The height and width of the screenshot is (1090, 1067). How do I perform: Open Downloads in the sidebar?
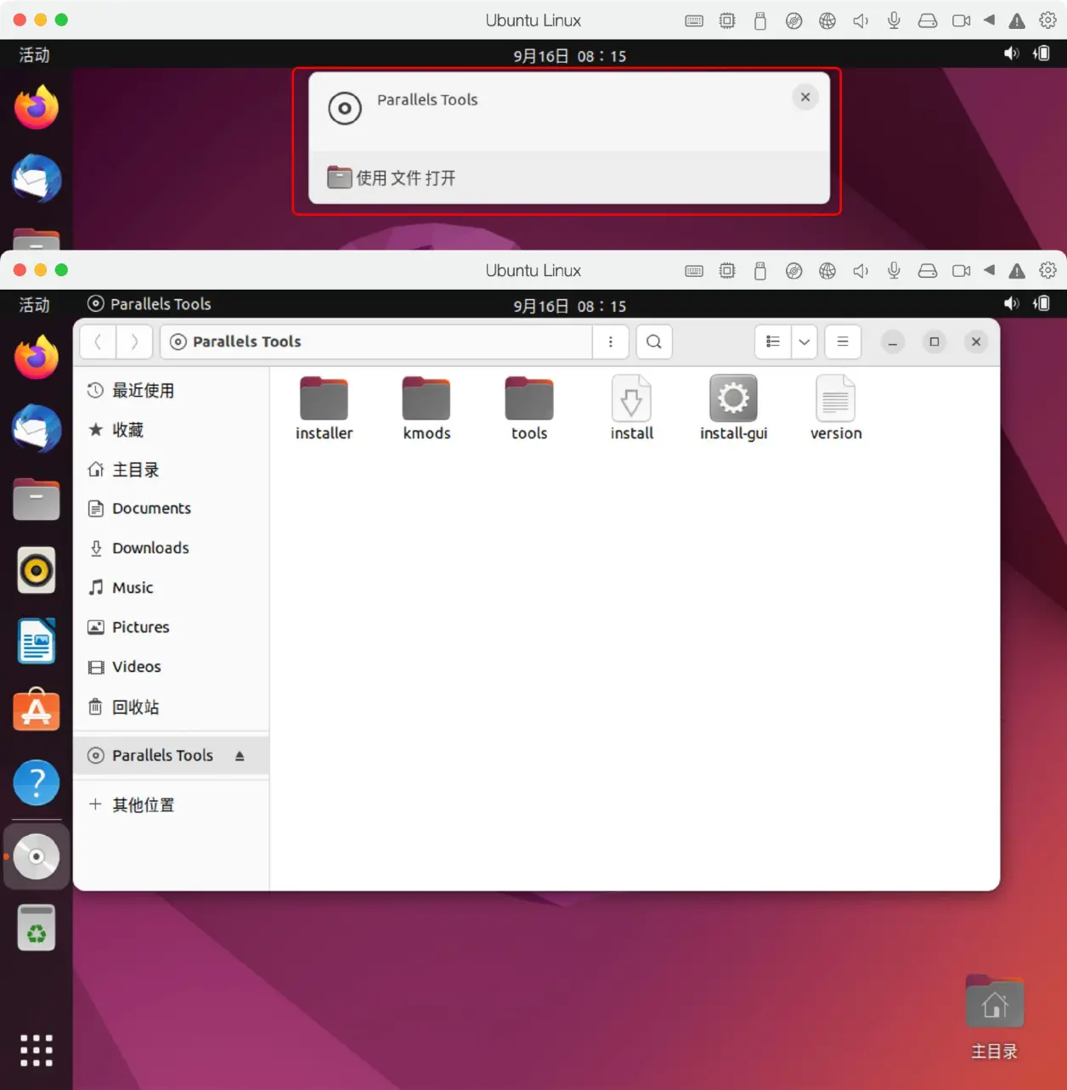pos(171,548)
